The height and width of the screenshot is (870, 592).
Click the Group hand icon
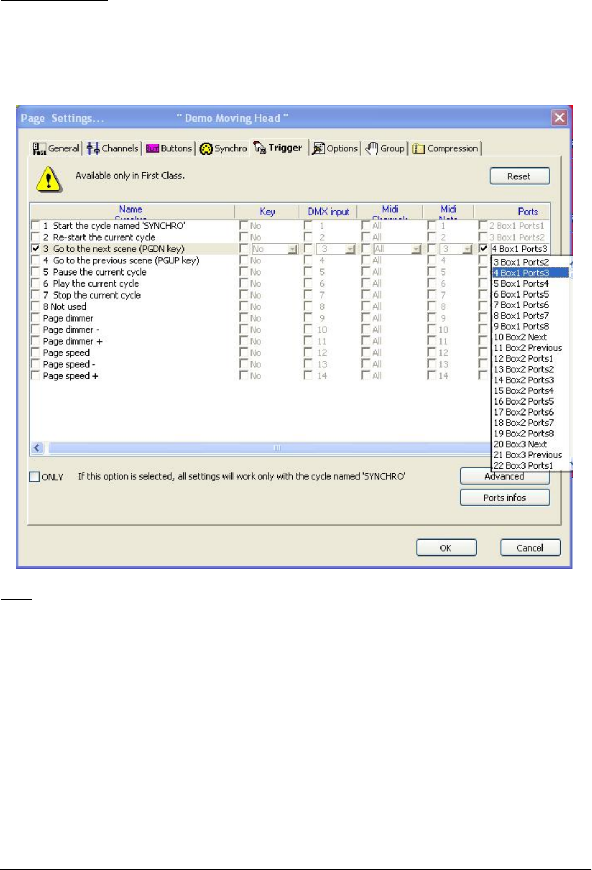[x=372, y=148]
